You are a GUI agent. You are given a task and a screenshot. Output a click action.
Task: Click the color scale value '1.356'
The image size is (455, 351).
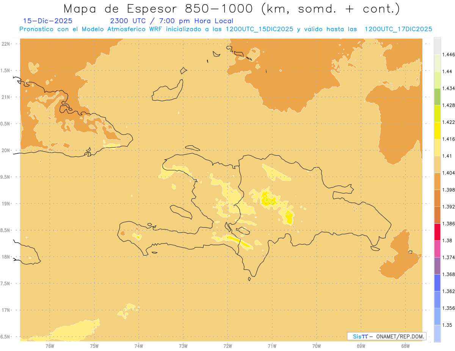click(449, 308)
